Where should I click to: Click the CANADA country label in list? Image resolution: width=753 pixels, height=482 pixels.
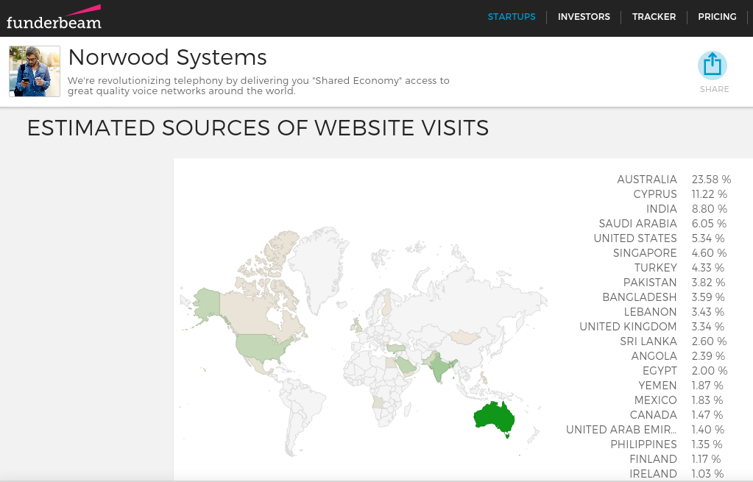pos(654,415)
